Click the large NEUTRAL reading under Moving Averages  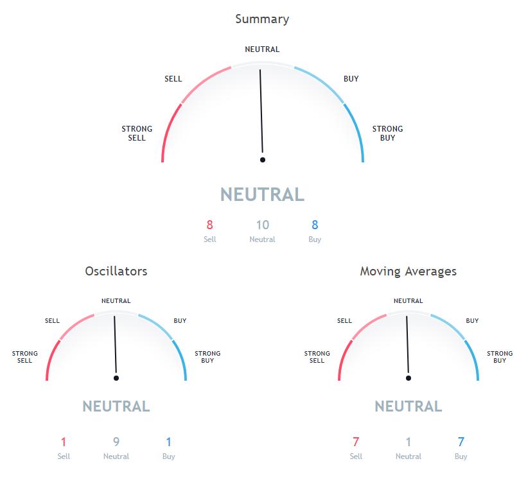tap(408, 406)
